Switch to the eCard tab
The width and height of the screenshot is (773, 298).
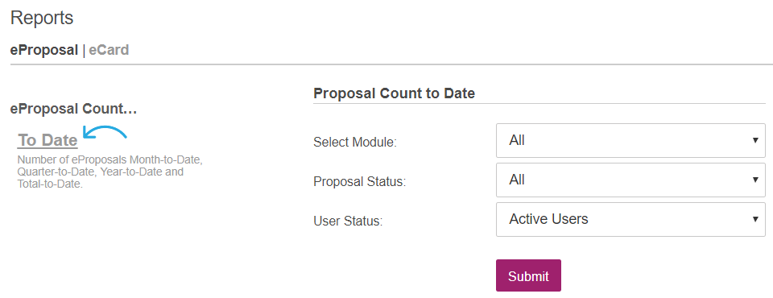(109, 50)
